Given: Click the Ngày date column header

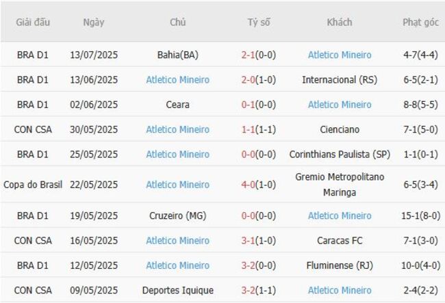Looking at the screenshot, I should point(94,23).
